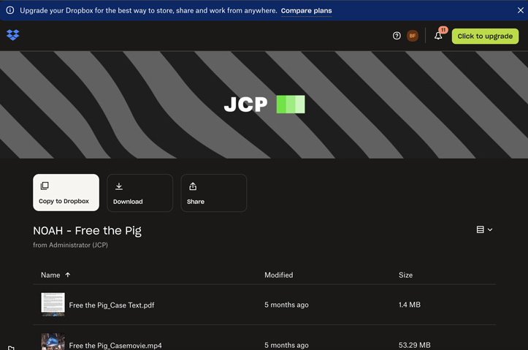
Task: Click '5 months ago' in the Case Text.pdf row
Action: point(286,305)
